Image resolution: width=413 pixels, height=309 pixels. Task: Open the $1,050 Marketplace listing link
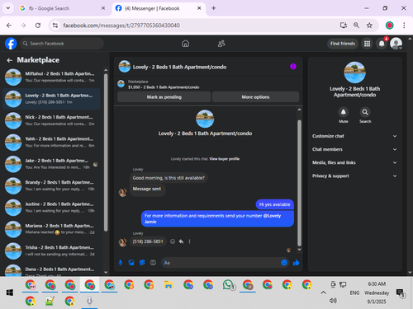click(x=164, y=87)
